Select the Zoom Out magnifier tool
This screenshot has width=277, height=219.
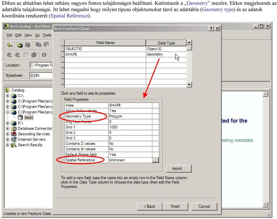(17, 55)
